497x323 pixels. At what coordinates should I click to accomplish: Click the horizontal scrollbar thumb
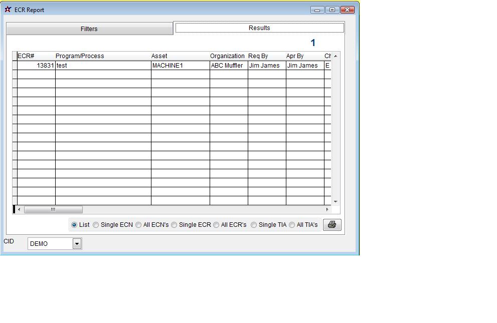pyautogui.click(x=53, y=209)
